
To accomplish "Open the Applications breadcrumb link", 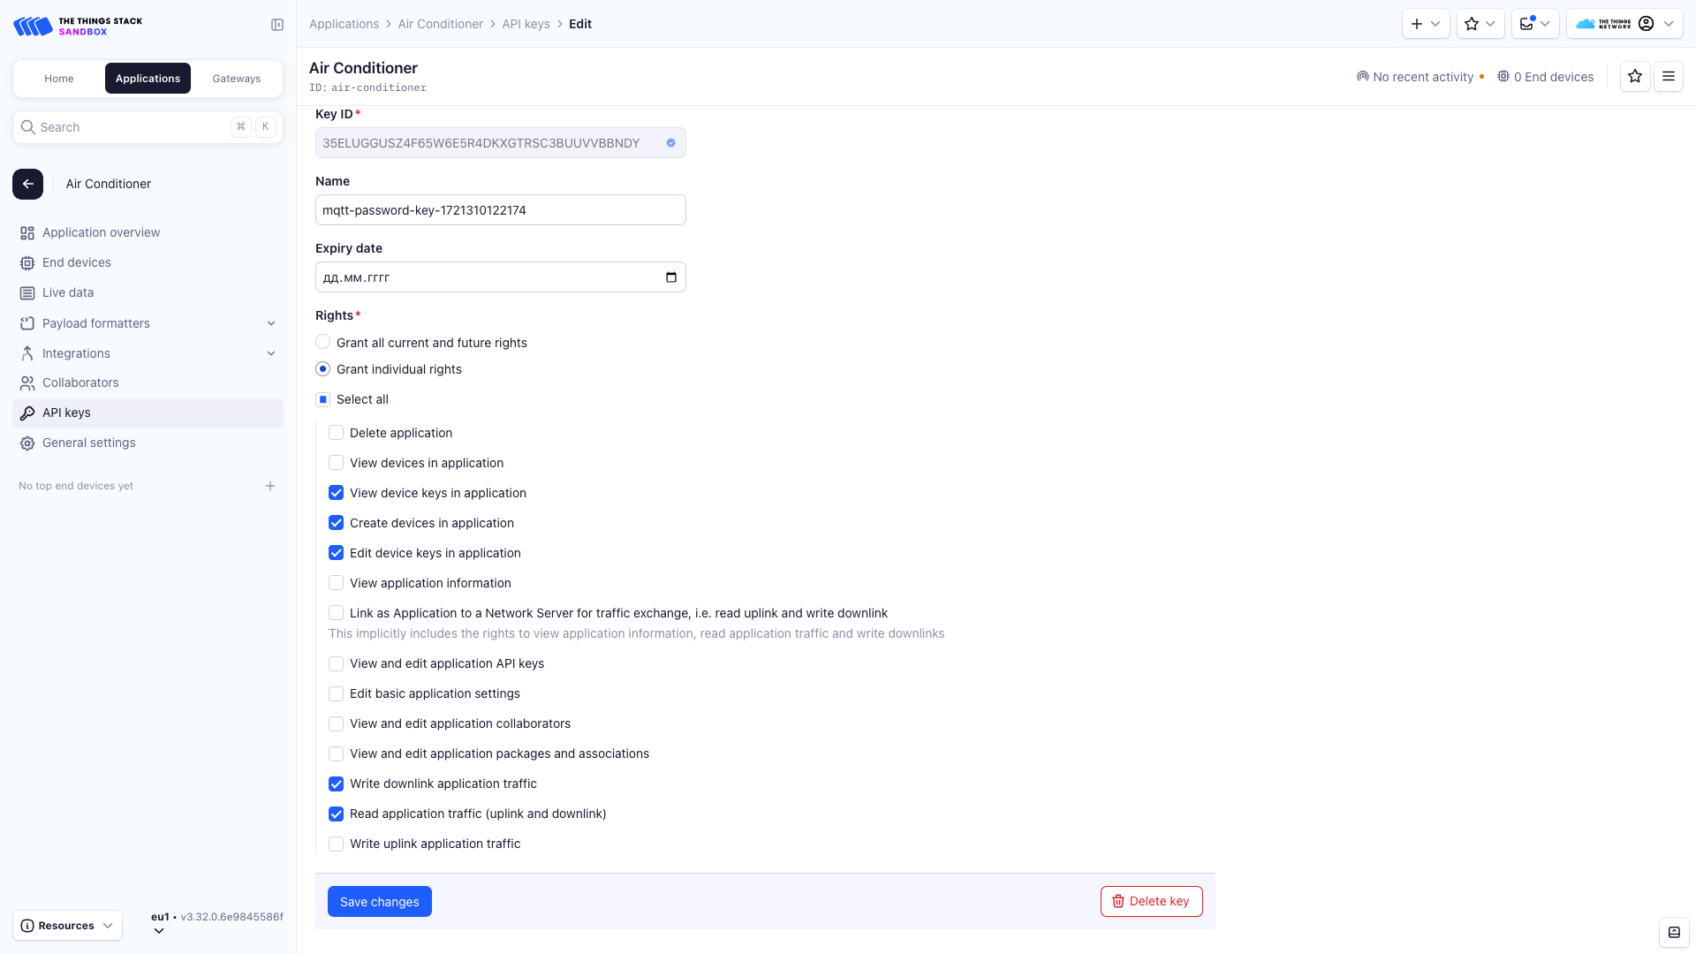I will tap(344, 24).
